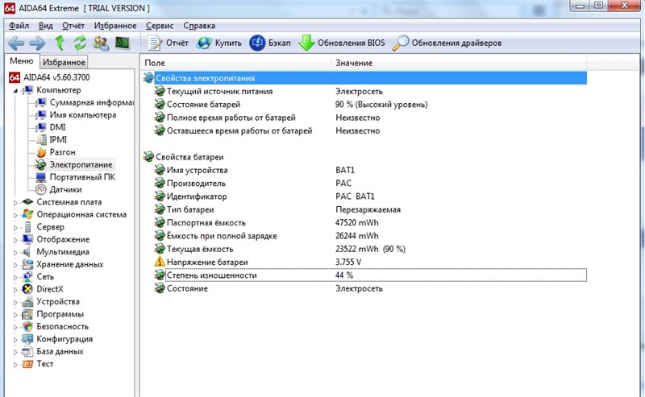The image size is (645, 397).
Task: Click the Бэкап toolbar button
Action: (270, 43)
